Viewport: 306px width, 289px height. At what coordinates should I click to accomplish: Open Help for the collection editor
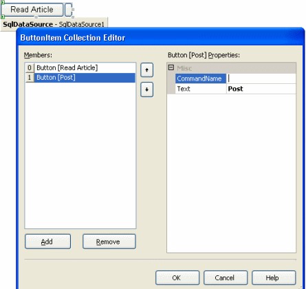[274, 278]
